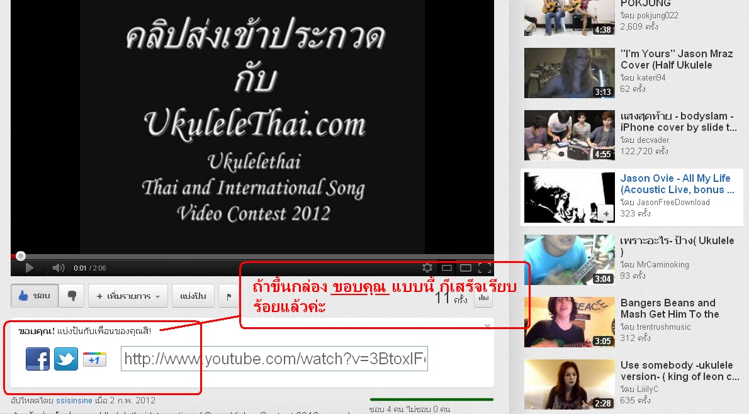Click uploader name kateri94
Screen dimensions: 749x414
651,77
